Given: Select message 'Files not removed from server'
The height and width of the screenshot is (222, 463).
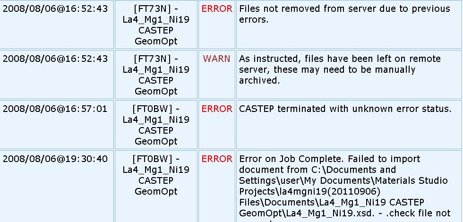Looking at the screenshot, I should (x=344, y=14).
